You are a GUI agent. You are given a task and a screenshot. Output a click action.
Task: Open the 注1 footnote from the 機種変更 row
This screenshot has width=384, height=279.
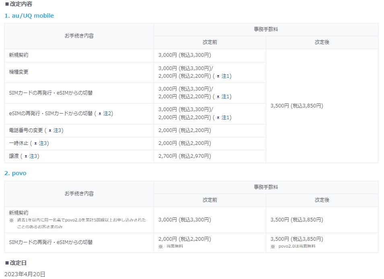(x=226, y=76)
